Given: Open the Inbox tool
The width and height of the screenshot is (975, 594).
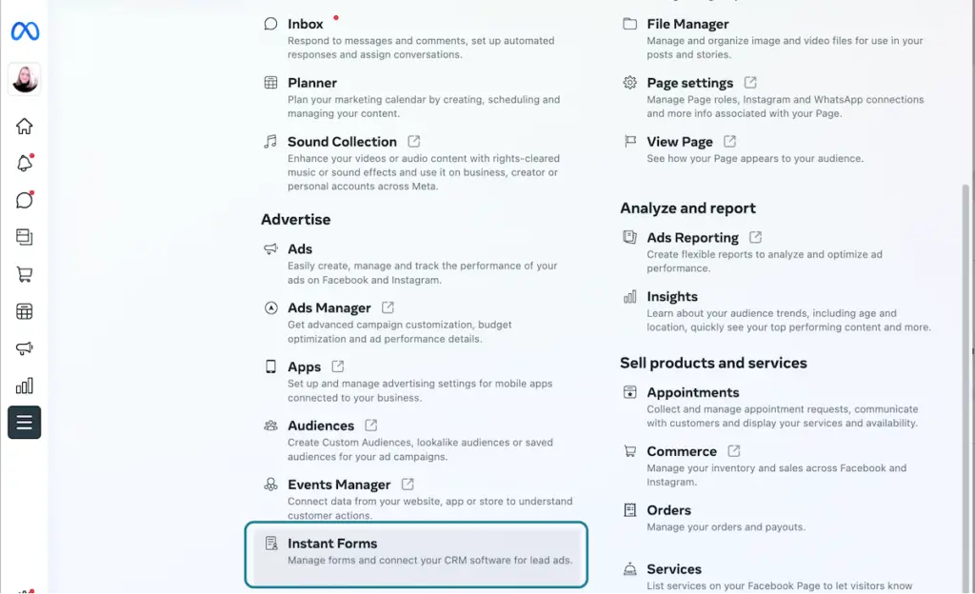Looking at the screenshot, I should 306,23.
